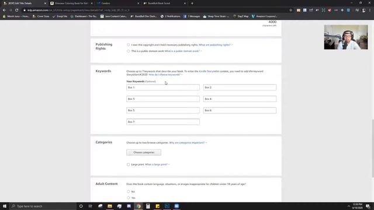Click keyword Box 6 field
Image resolution: width=374 pixels, height=210 pixels.
click(x=240, y=110)
